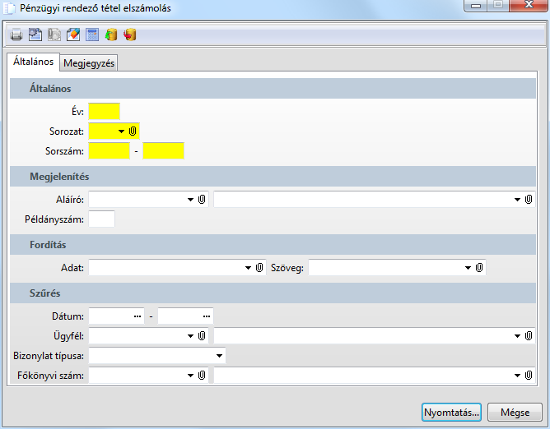550x429 pixels.
Task: Click the coins with green arrow icon
Action: (x=111, y=35)
